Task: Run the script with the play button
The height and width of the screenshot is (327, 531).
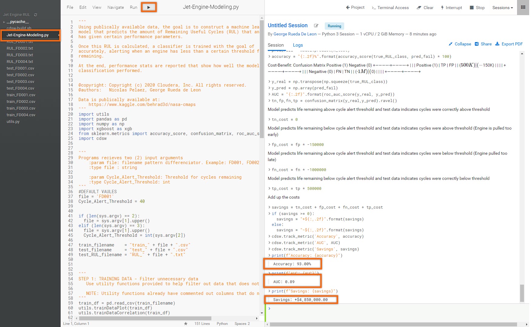Action: 149,7
